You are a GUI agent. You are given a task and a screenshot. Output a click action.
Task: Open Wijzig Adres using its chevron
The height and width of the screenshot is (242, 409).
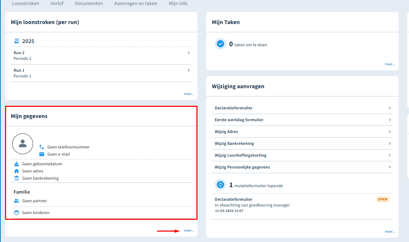(390, 132)
